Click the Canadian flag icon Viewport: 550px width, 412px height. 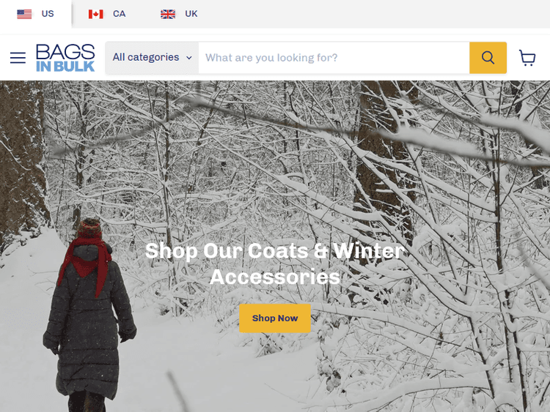96,14
